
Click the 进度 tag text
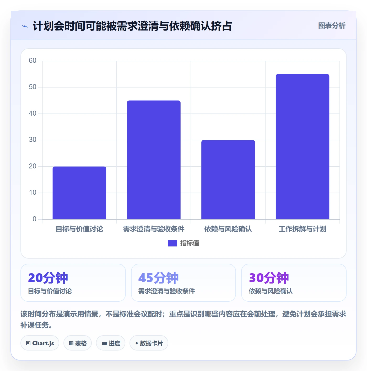pyautogui.click(x=114, y=343)
